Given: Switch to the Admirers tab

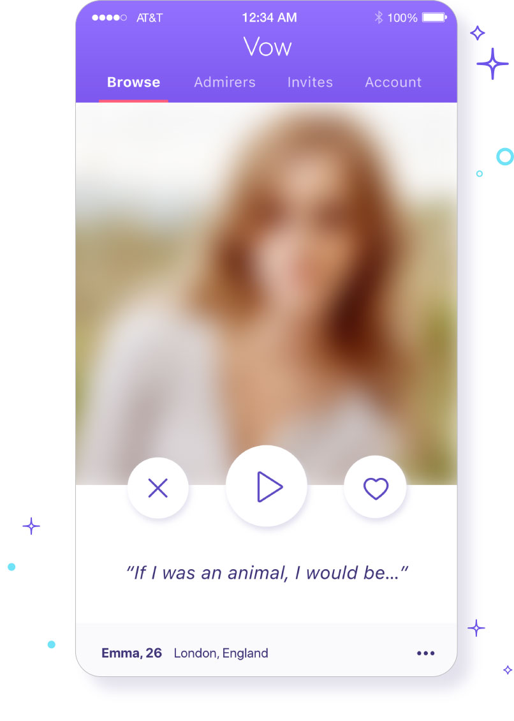Looking at the screenshot, I should pos(224,82).
